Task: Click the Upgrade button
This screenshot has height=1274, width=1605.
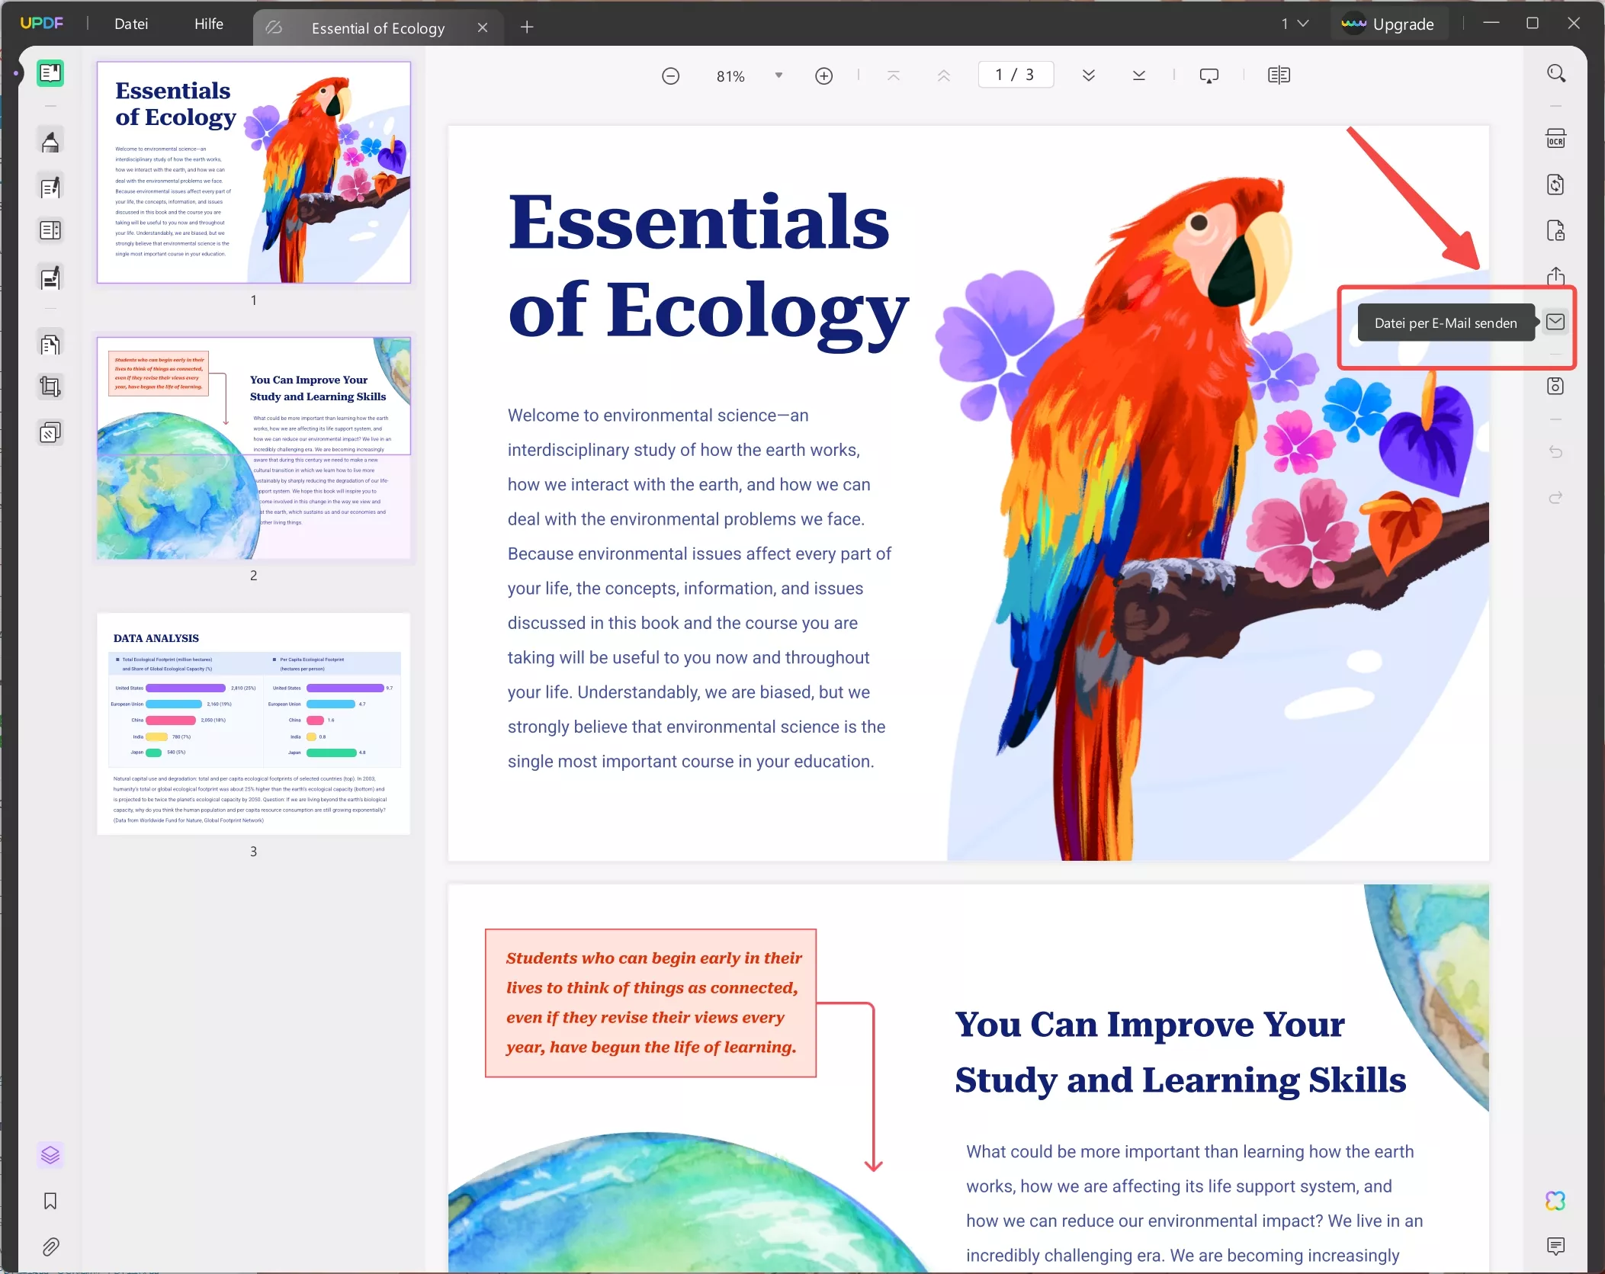Action: tap(1388, 24)
